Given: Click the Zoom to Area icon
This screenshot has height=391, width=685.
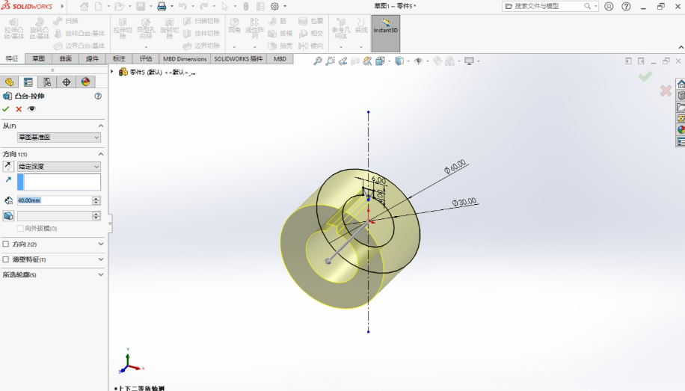Looking at the screenshot, I should [x=331, y=61].
